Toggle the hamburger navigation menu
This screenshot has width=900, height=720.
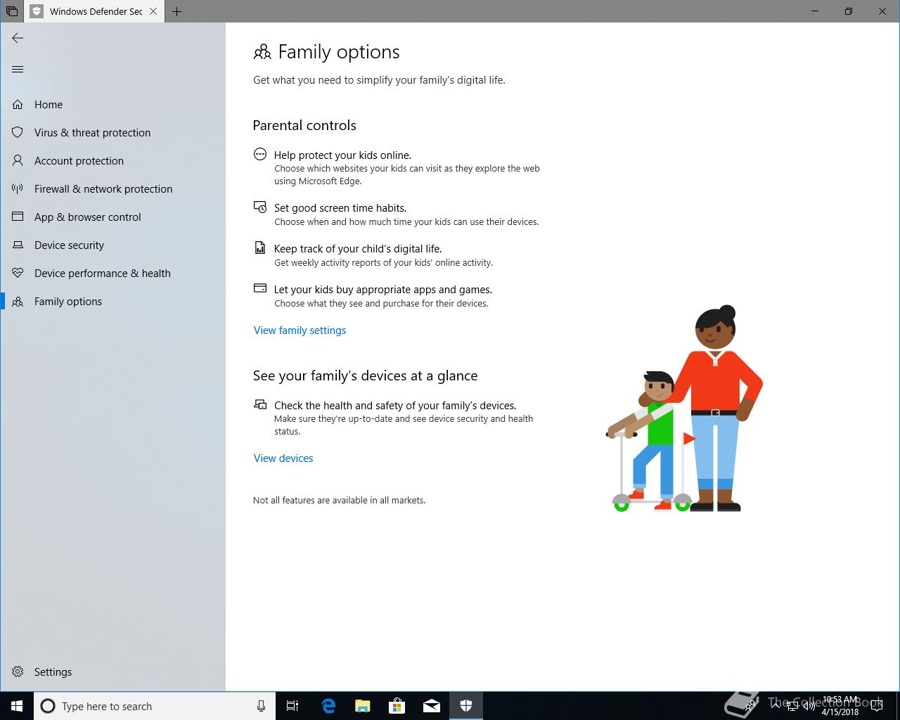(18, 69)
